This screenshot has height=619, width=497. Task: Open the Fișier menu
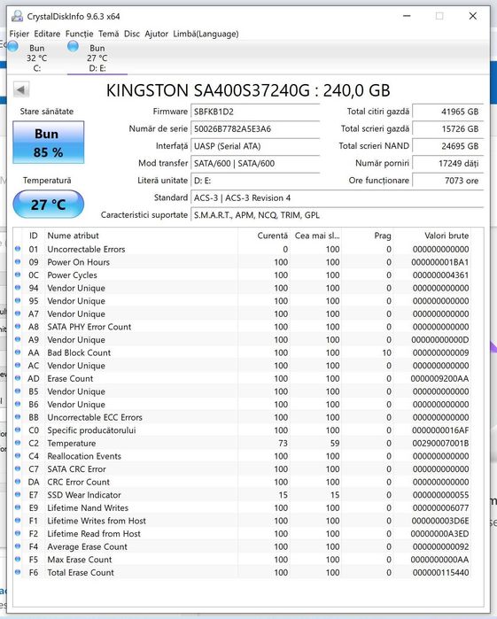[x=19, y=34]
